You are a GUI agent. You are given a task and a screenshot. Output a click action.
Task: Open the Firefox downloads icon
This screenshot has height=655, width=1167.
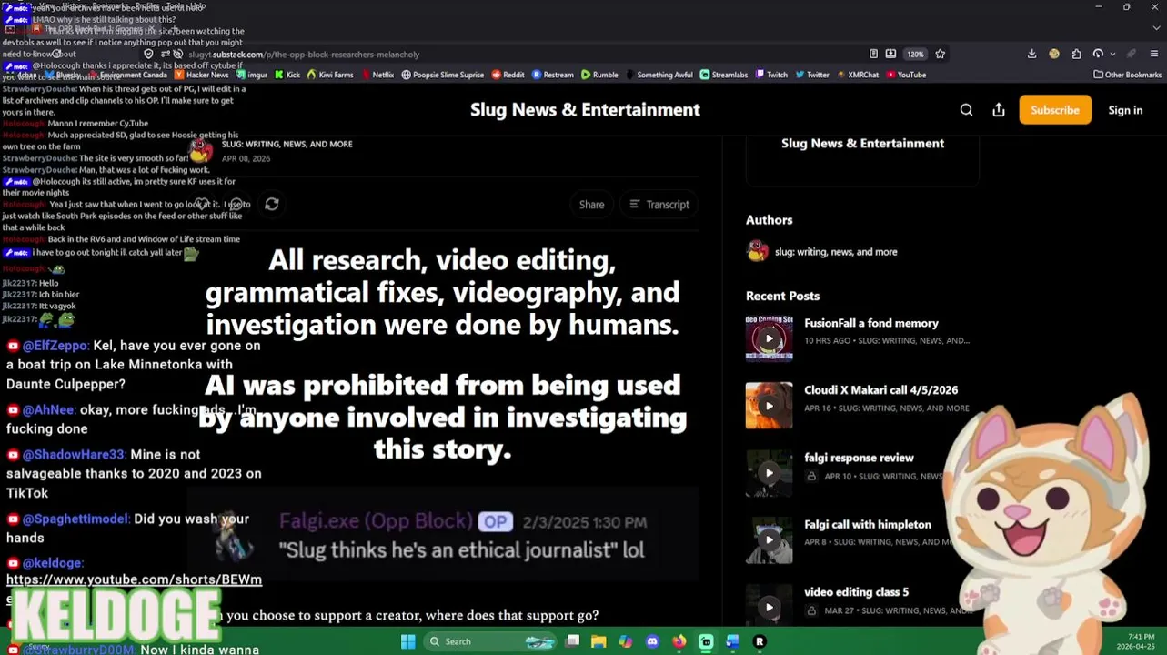(x=1031, y=55)
